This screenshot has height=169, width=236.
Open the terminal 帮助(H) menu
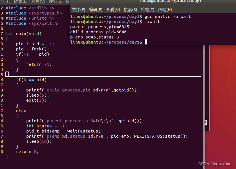[x=165, y=9]
